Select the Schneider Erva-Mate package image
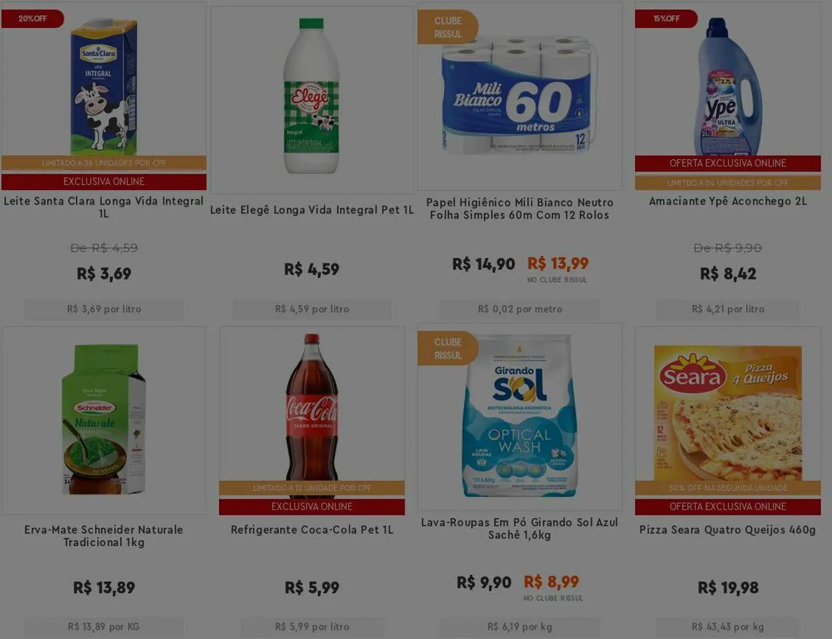Viewport: 832px width, 639px height. pos(104,420)
